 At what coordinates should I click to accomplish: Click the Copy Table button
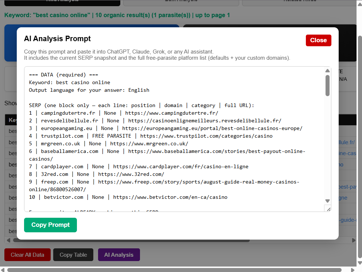pyautogui.click(x=73, y=255)
